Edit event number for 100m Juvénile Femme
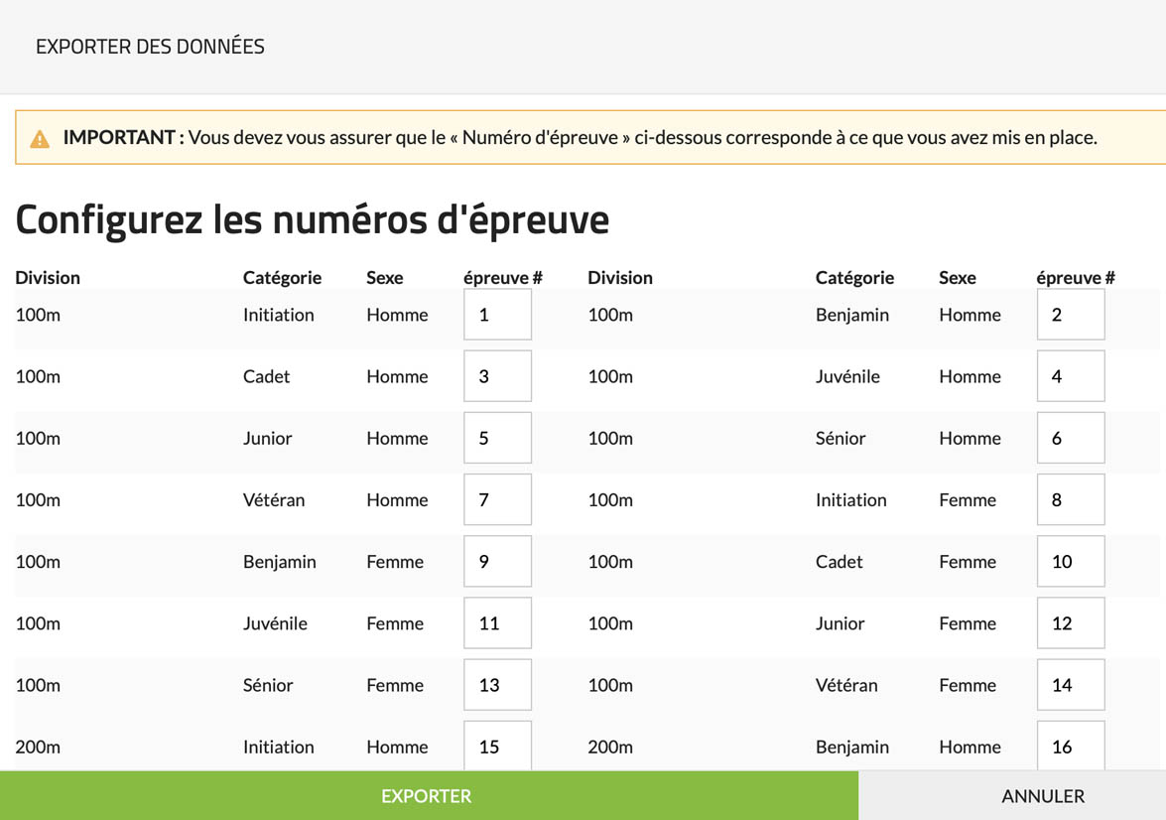1166x820 pixels. tap(497, 623)
